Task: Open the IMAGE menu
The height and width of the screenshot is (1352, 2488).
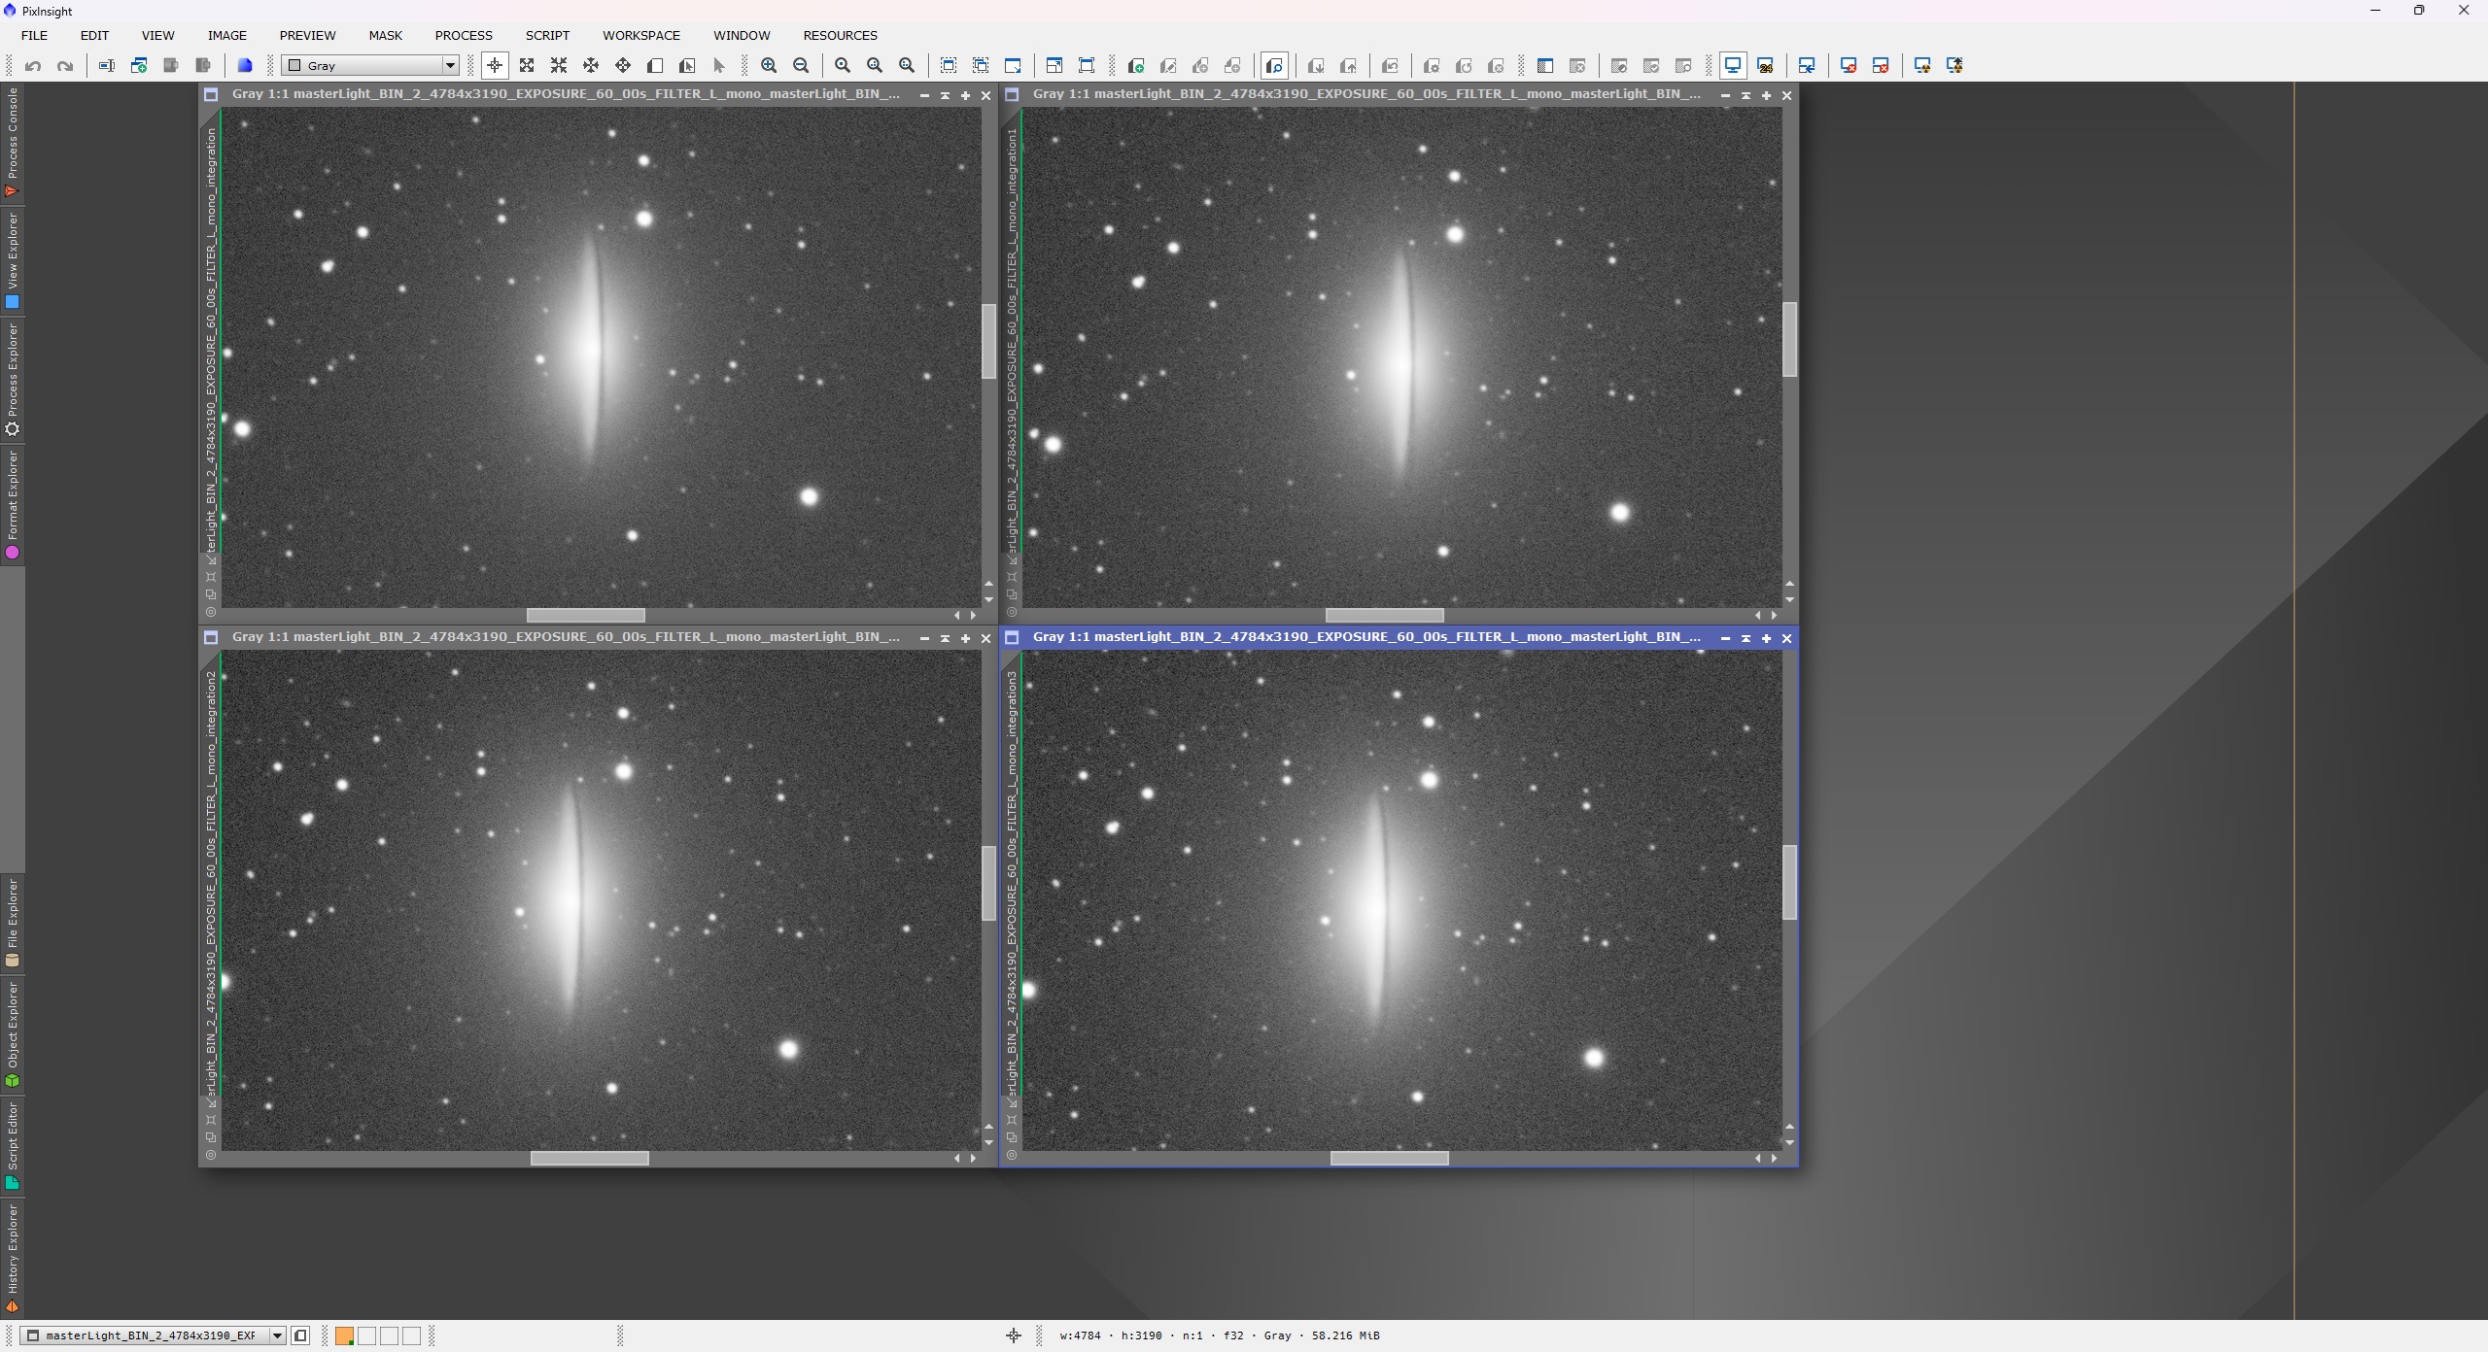Action: coord(227,35)
